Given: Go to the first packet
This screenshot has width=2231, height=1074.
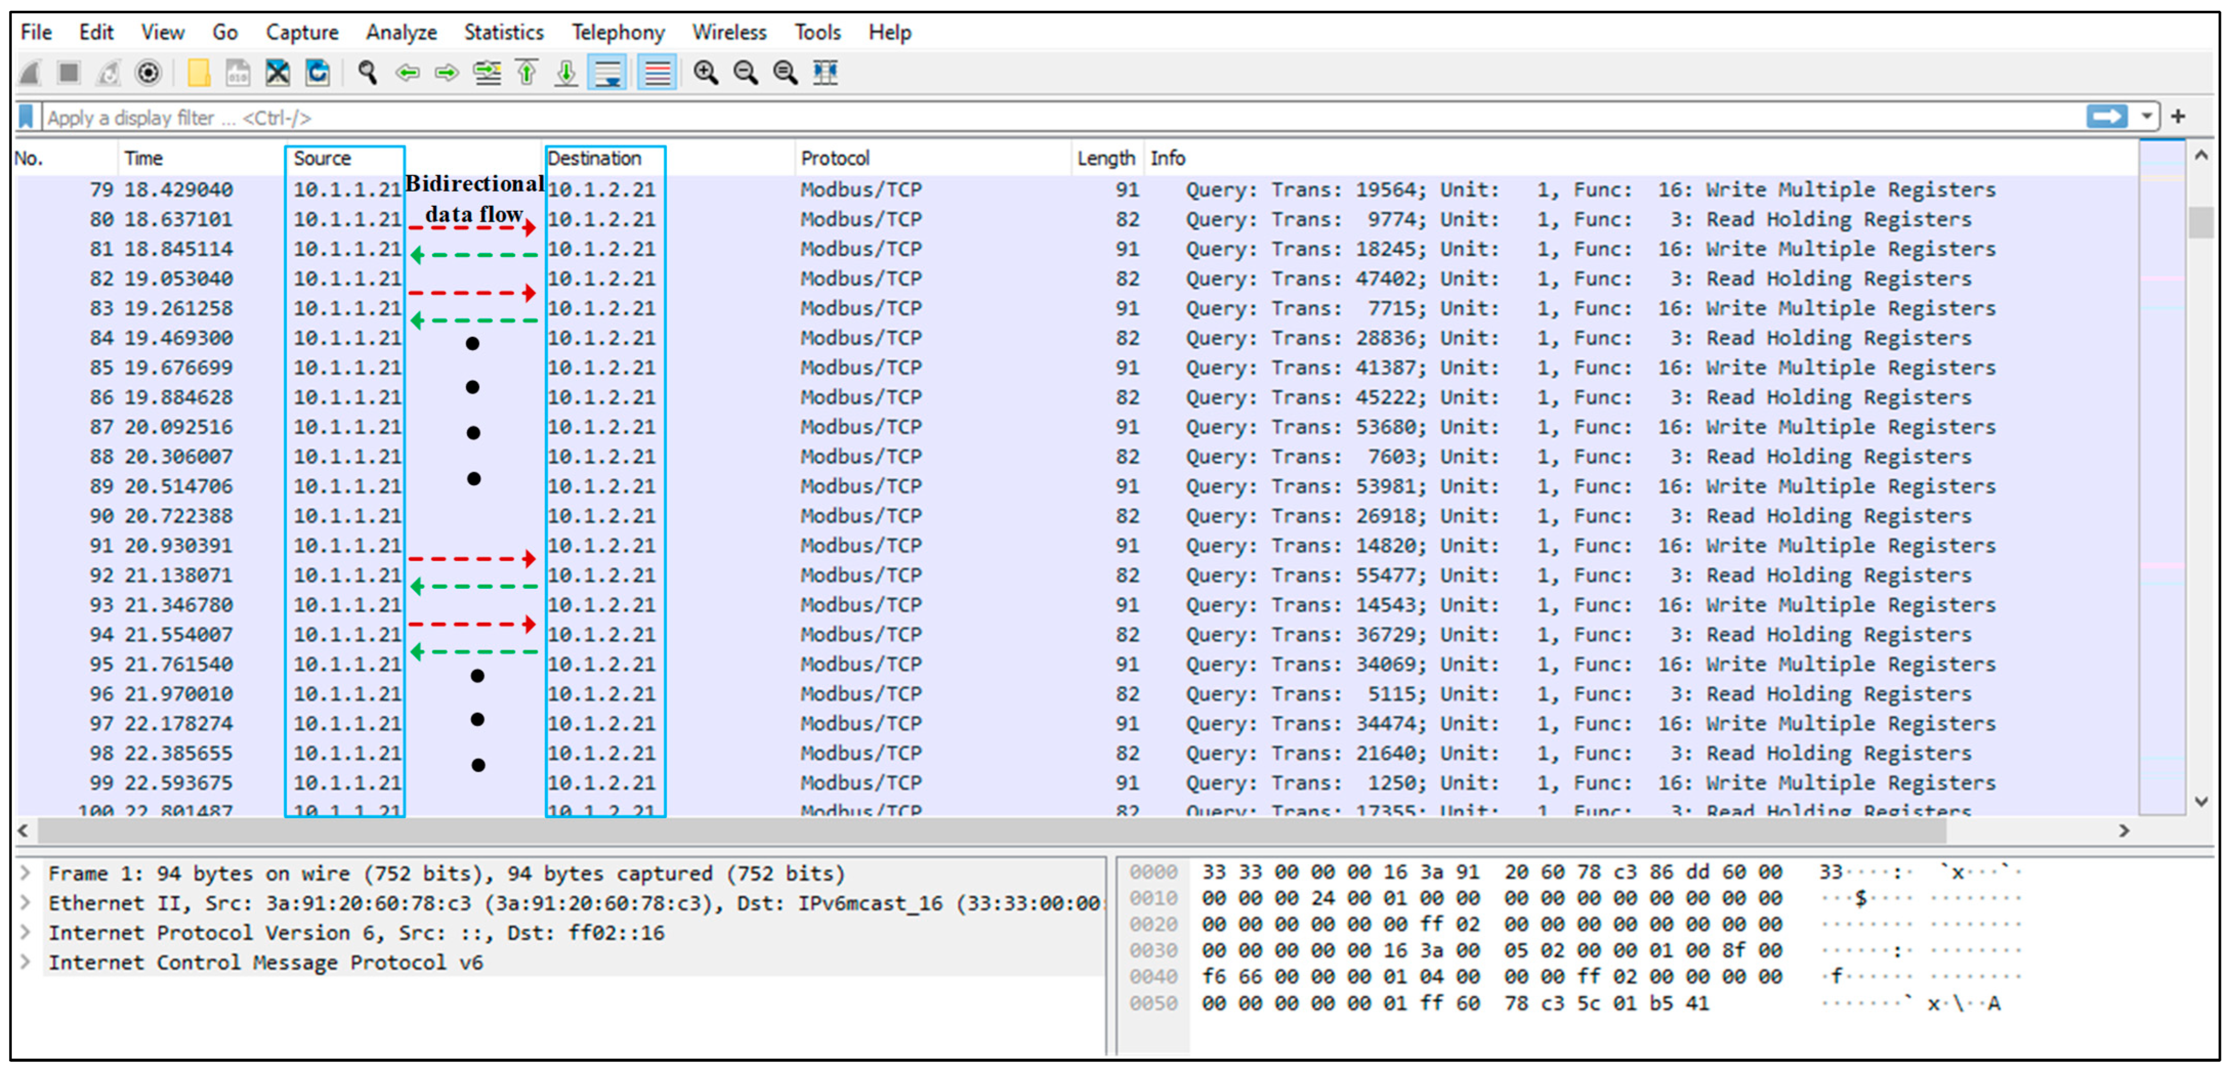Looking at the screenshot, I should [x=527, y=73].
